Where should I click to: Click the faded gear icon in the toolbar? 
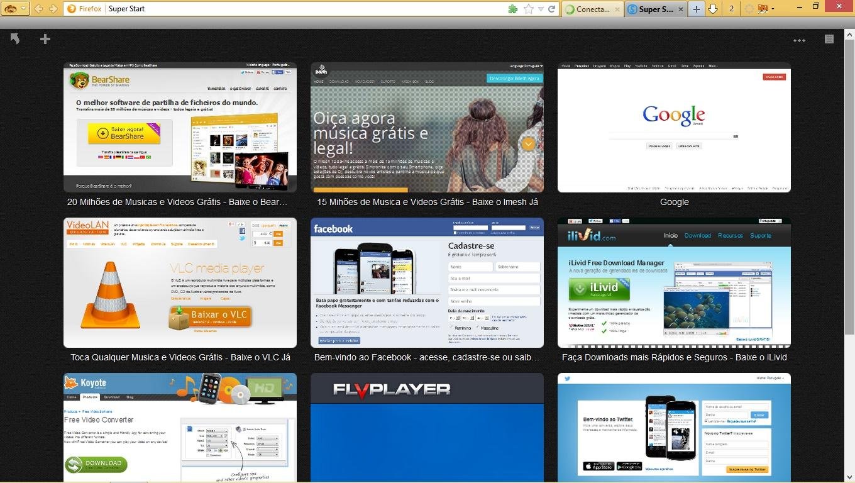tap(749, 9)
